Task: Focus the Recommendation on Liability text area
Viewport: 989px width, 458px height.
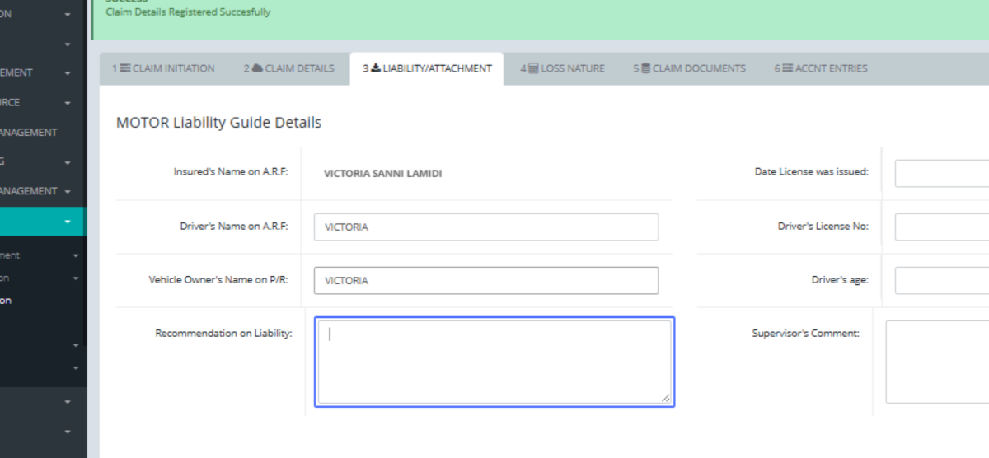Action: coord(494,362)
